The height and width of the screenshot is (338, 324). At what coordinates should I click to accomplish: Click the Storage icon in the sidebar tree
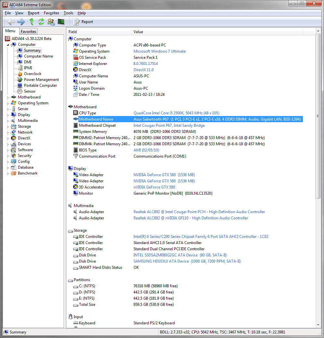tap(14, 126)
